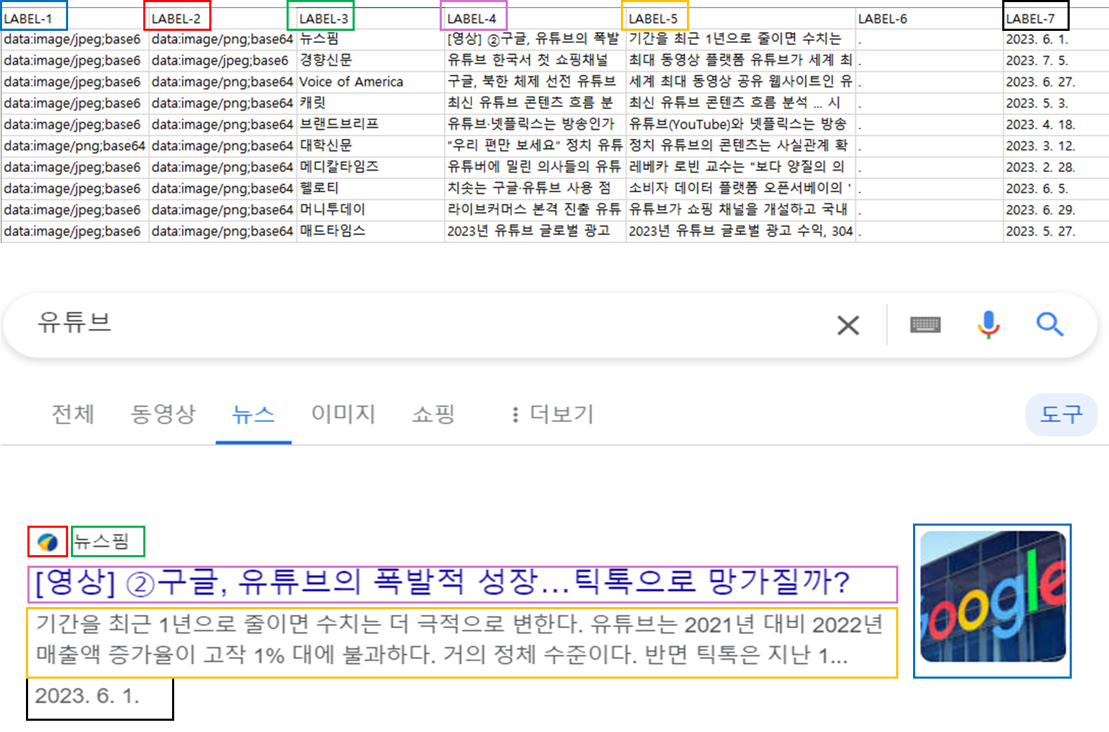Click the date cell 2023. 3. 12.

coord(1056,146)
